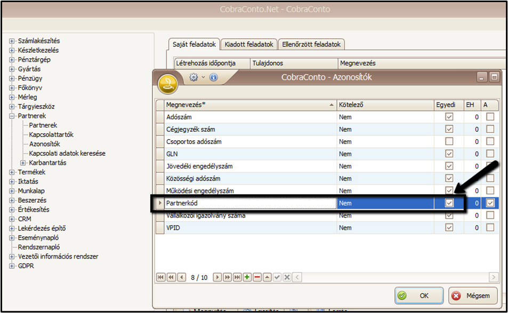Expand the Termékek tree node
508x313 pixels.
pos(12,172)
